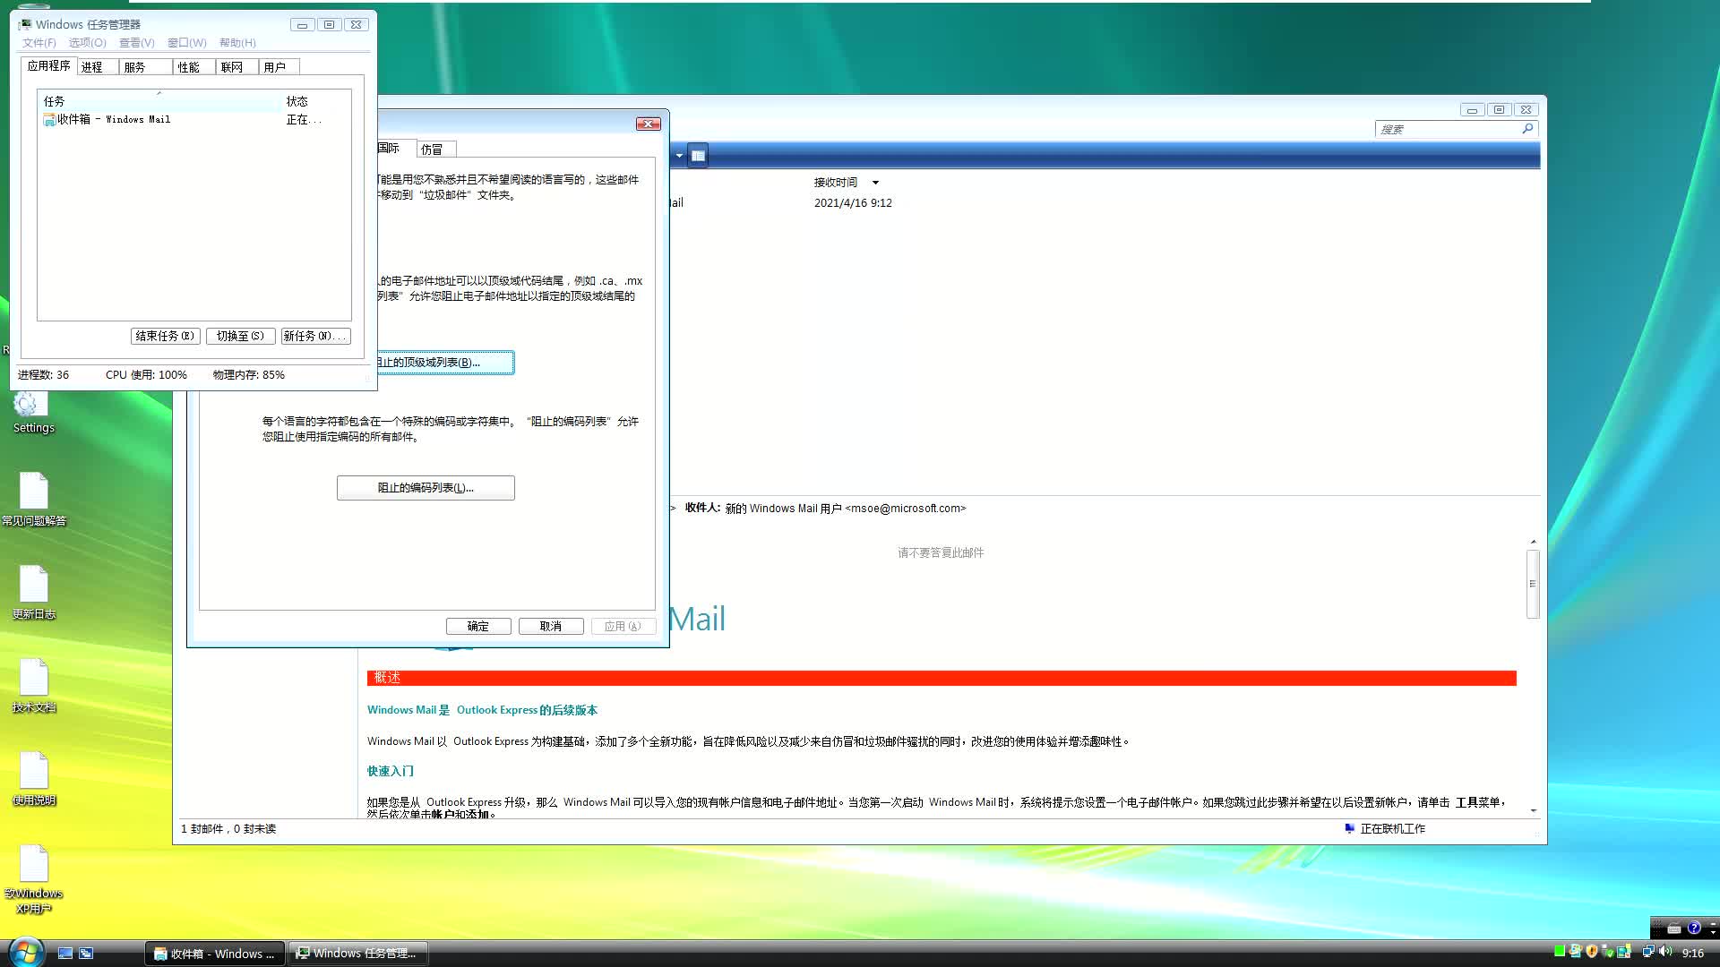Open the 接收时间 sort dropdown arrow
The width and height of the screenshot is (1720, 967).
coord(875,183)
